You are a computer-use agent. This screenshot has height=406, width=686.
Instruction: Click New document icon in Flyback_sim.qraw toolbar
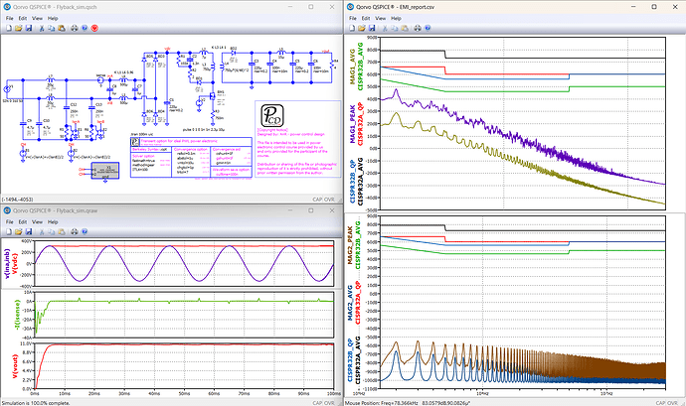coord(8,231)
